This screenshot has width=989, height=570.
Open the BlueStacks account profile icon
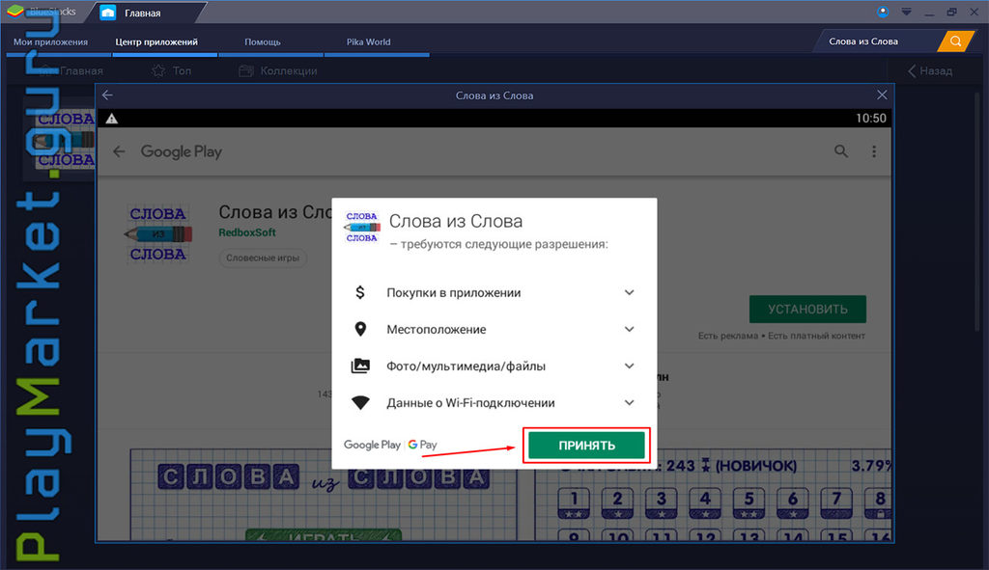(x=883, y=12)
